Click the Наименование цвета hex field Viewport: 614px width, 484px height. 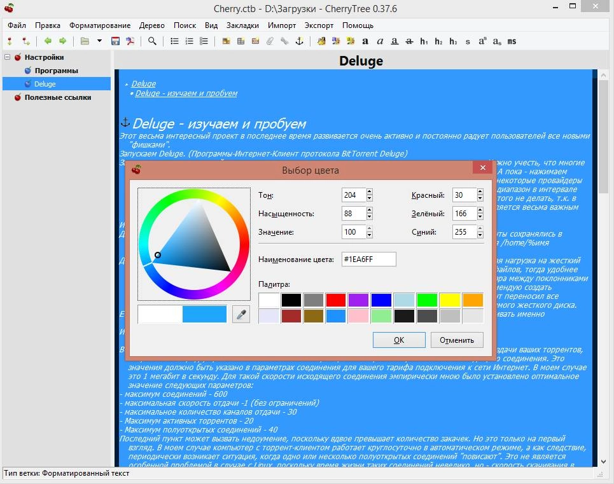click(x=369, y=259)
